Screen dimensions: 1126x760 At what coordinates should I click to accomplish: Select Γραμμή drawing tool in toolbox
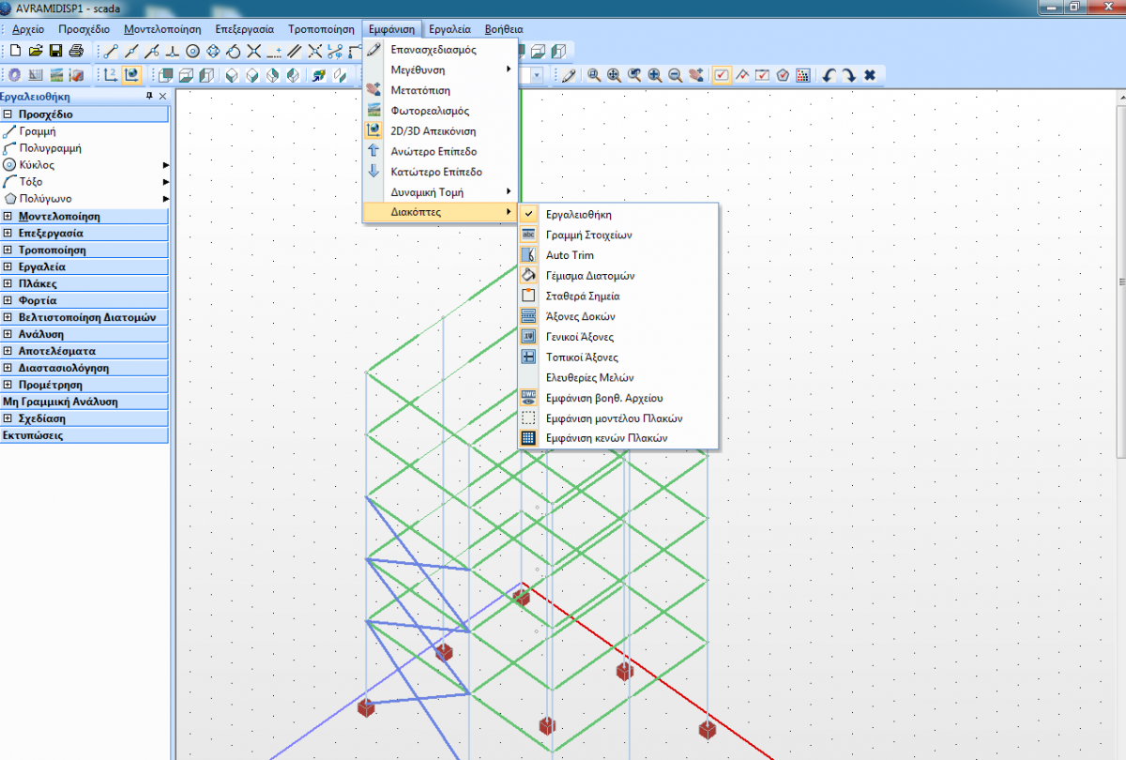click(x=38, y=131)
